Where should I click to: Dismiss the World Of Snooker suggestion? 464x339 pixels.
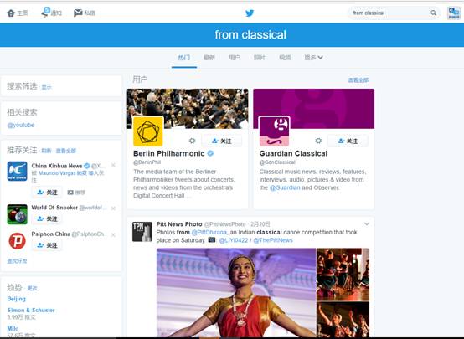(x=113, y=208)
